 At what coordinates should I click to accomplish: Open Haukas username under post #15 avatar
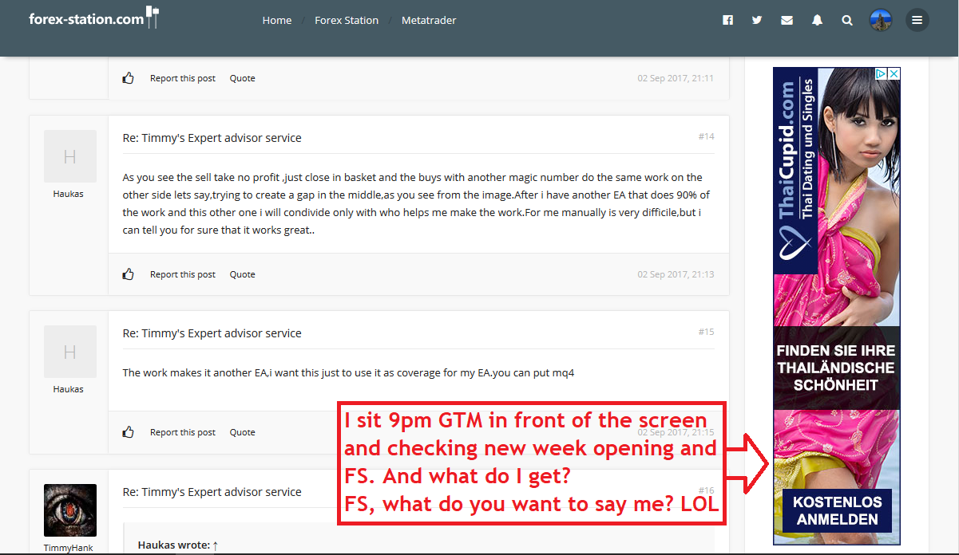pyautogui.click(x=69, y=389)
